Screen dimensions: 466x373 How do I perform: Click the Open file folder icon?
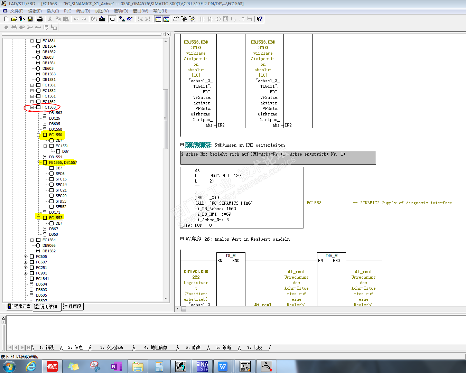[x=14, y=19]
